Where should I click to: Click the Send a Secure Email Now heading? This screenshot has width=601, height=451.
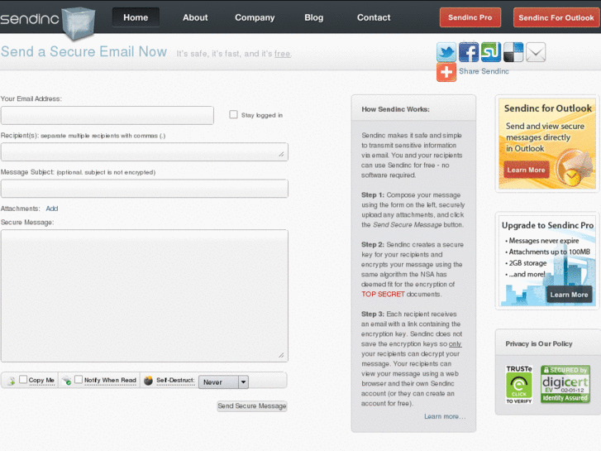coord(84,51)
